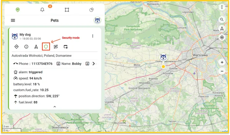Viewport: 230px width, 135px height.
Task: Click the My dog husky avatar
Action: [15, 36]
